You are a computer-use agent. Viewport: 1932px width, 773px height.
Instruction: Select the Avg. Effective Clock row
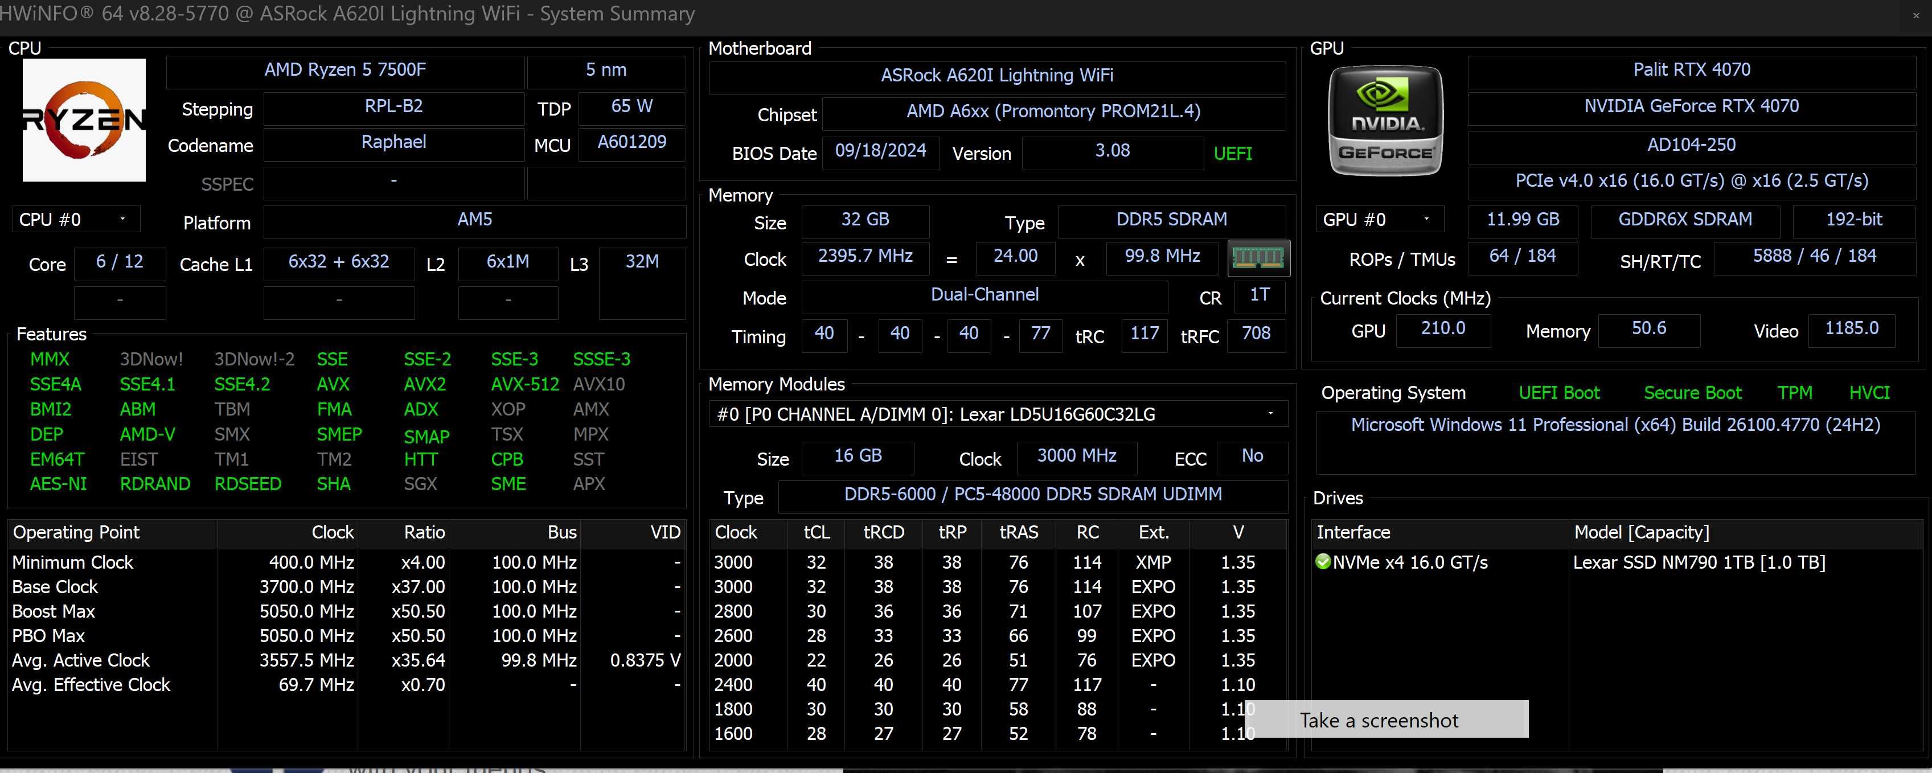[x=347, y=685]
